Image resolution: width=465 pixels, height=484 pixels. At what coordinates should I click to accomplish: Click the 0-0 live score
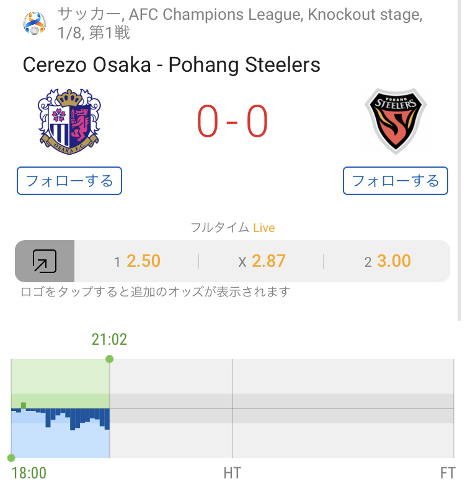(232, 121)
